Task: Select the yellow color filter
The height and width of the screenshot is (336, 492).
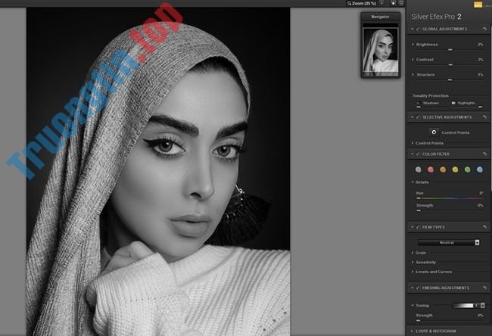Action: coord(455,170)
